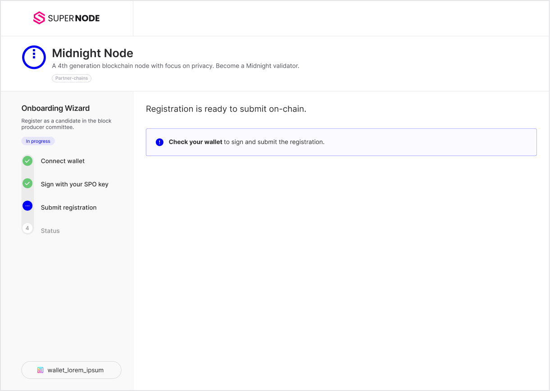The height and width of the screenshot is (391, 550).
Task: Click the Onboarding Wizard heading
Action: (55, 108)
